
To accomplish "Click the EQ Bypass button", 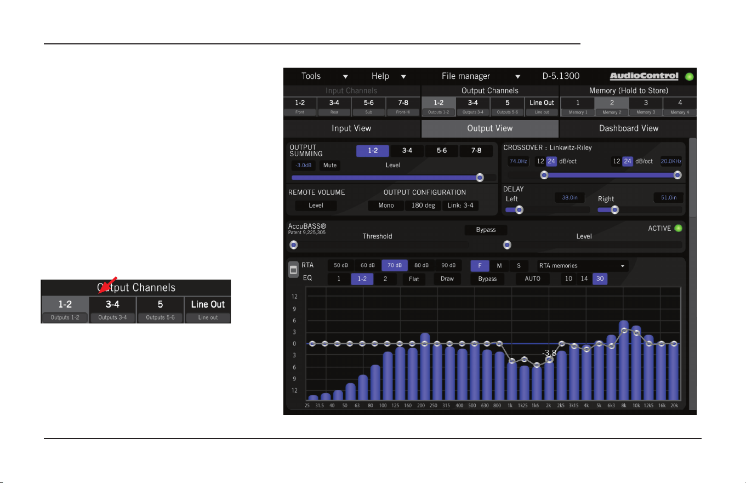I will [x=487, y=279].
